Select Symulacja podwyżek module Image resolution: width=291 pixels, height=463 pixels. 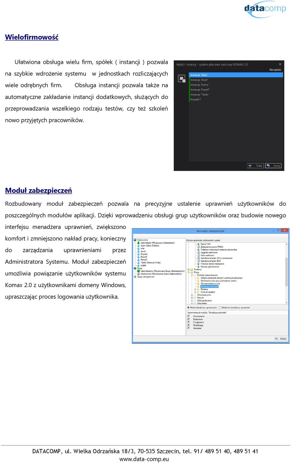(209, 286)
